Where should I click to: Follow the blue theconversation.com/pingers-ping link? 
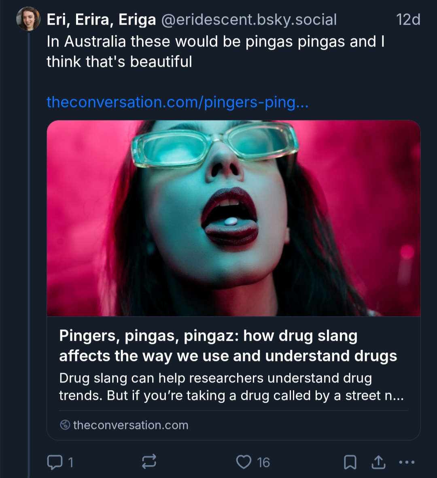pyautogui.click(x=178, y=102)
